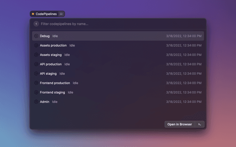Select the Assets staging pipeline
Screen dimensions: 236x147
(x=51, y=55)
